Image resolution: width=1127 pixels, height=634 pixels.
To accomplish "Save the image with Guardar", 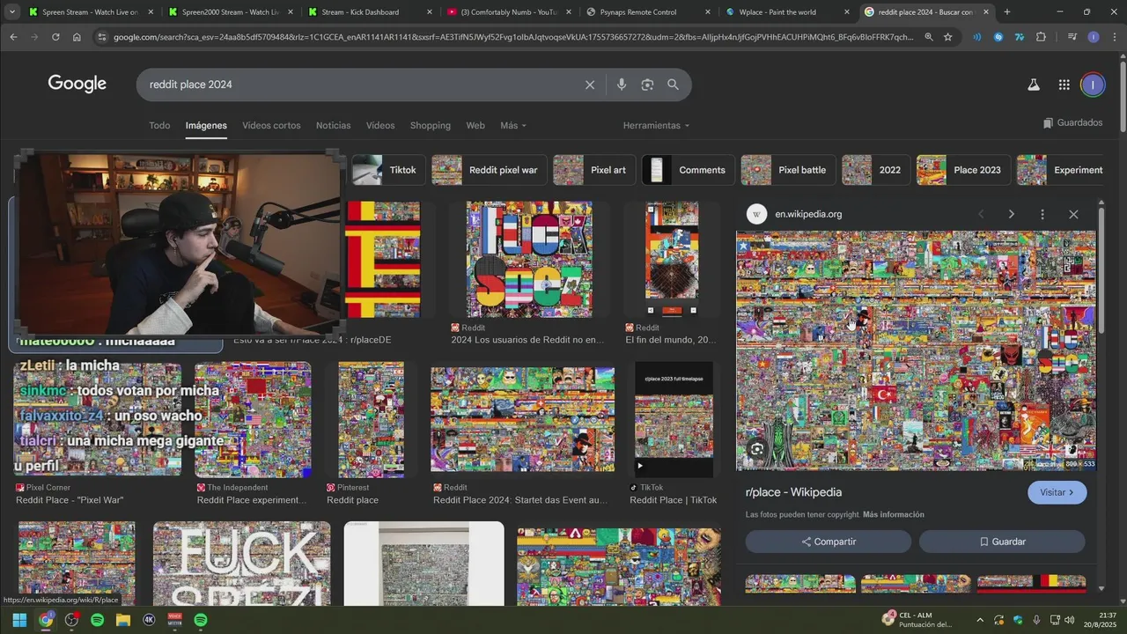I will (1002, 542).
